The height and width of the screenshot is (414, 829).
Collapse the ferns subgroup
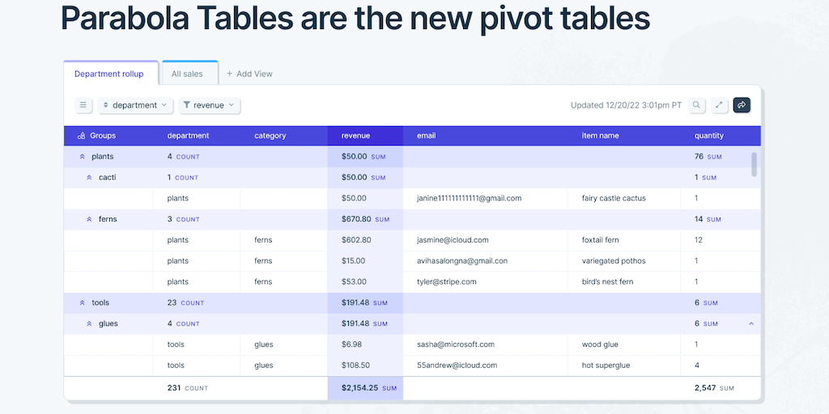point(89,219)
